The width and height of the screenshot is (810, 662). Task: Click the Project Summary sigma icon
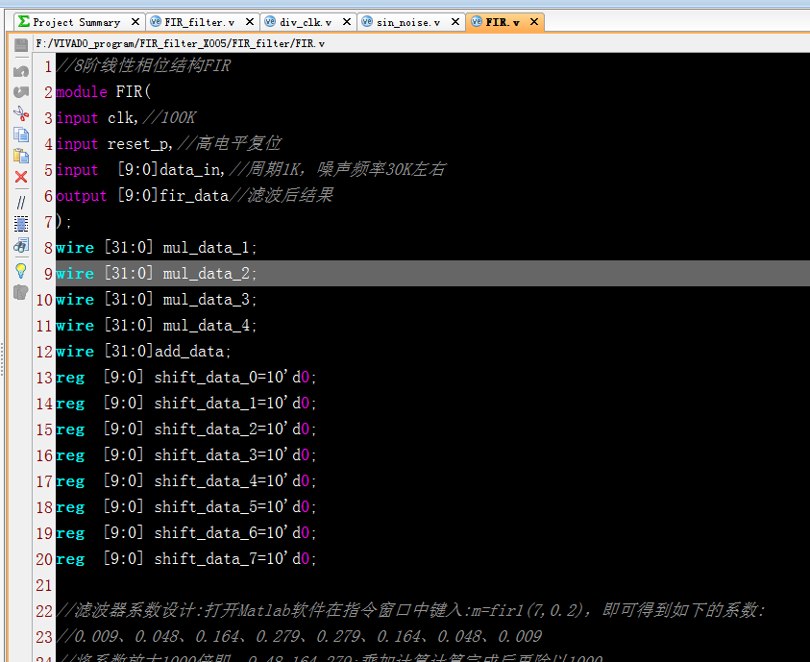22,20
